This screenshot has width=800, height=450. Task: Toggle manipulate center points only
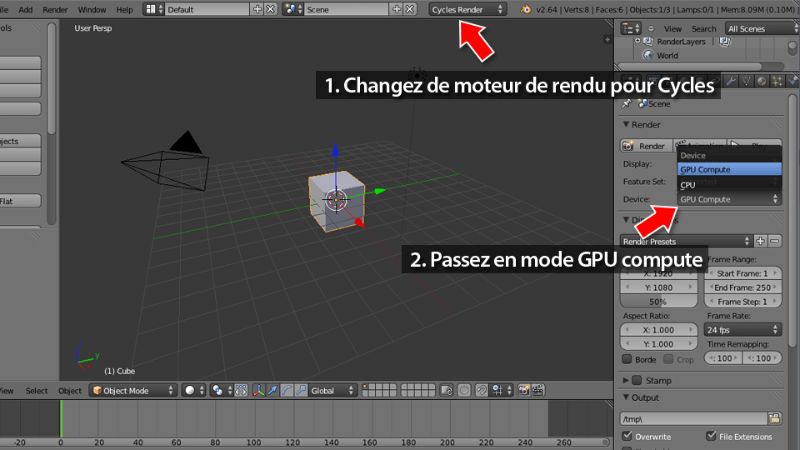(x=241, y=390)
